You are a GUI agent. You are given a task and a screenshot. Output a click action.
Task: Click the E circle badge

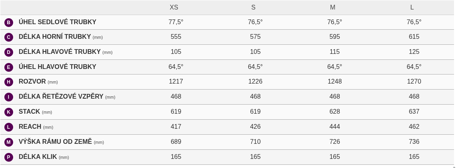click(9, 67)
